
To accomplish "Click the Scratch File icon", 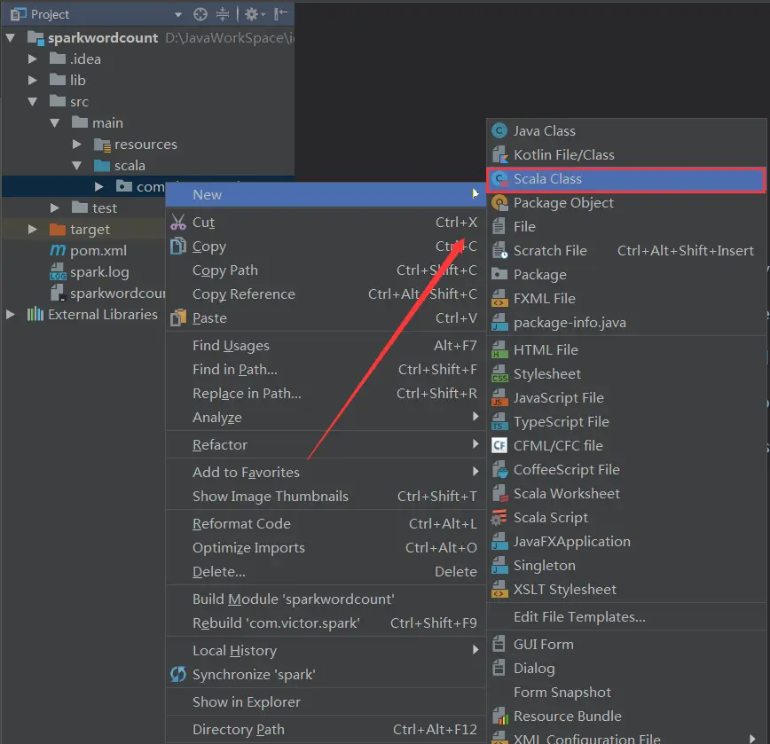I will 500,251.
